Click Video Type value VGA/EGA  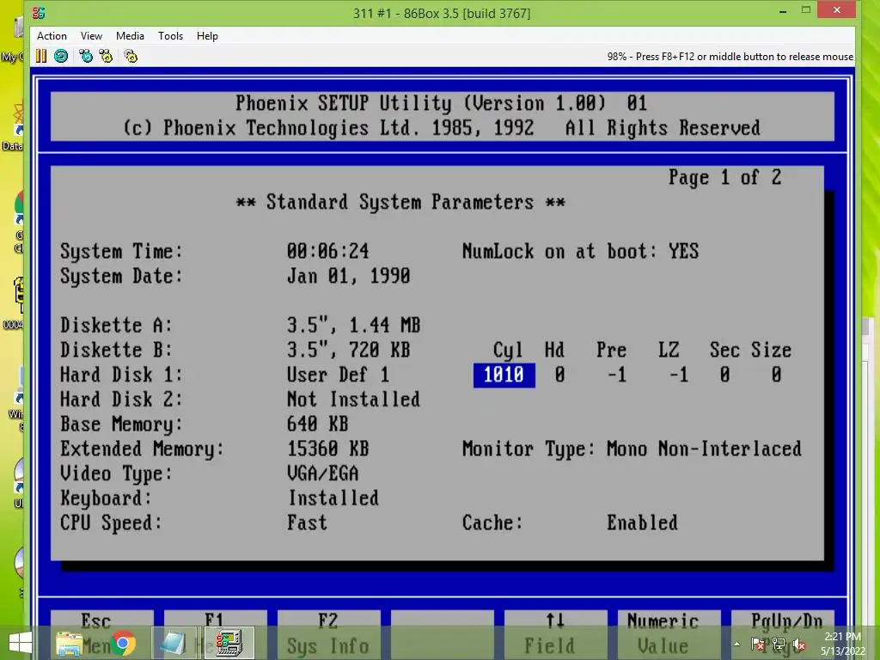point(323,474)
